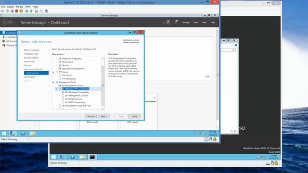Open the VM connection File menu

coord(3,7)
